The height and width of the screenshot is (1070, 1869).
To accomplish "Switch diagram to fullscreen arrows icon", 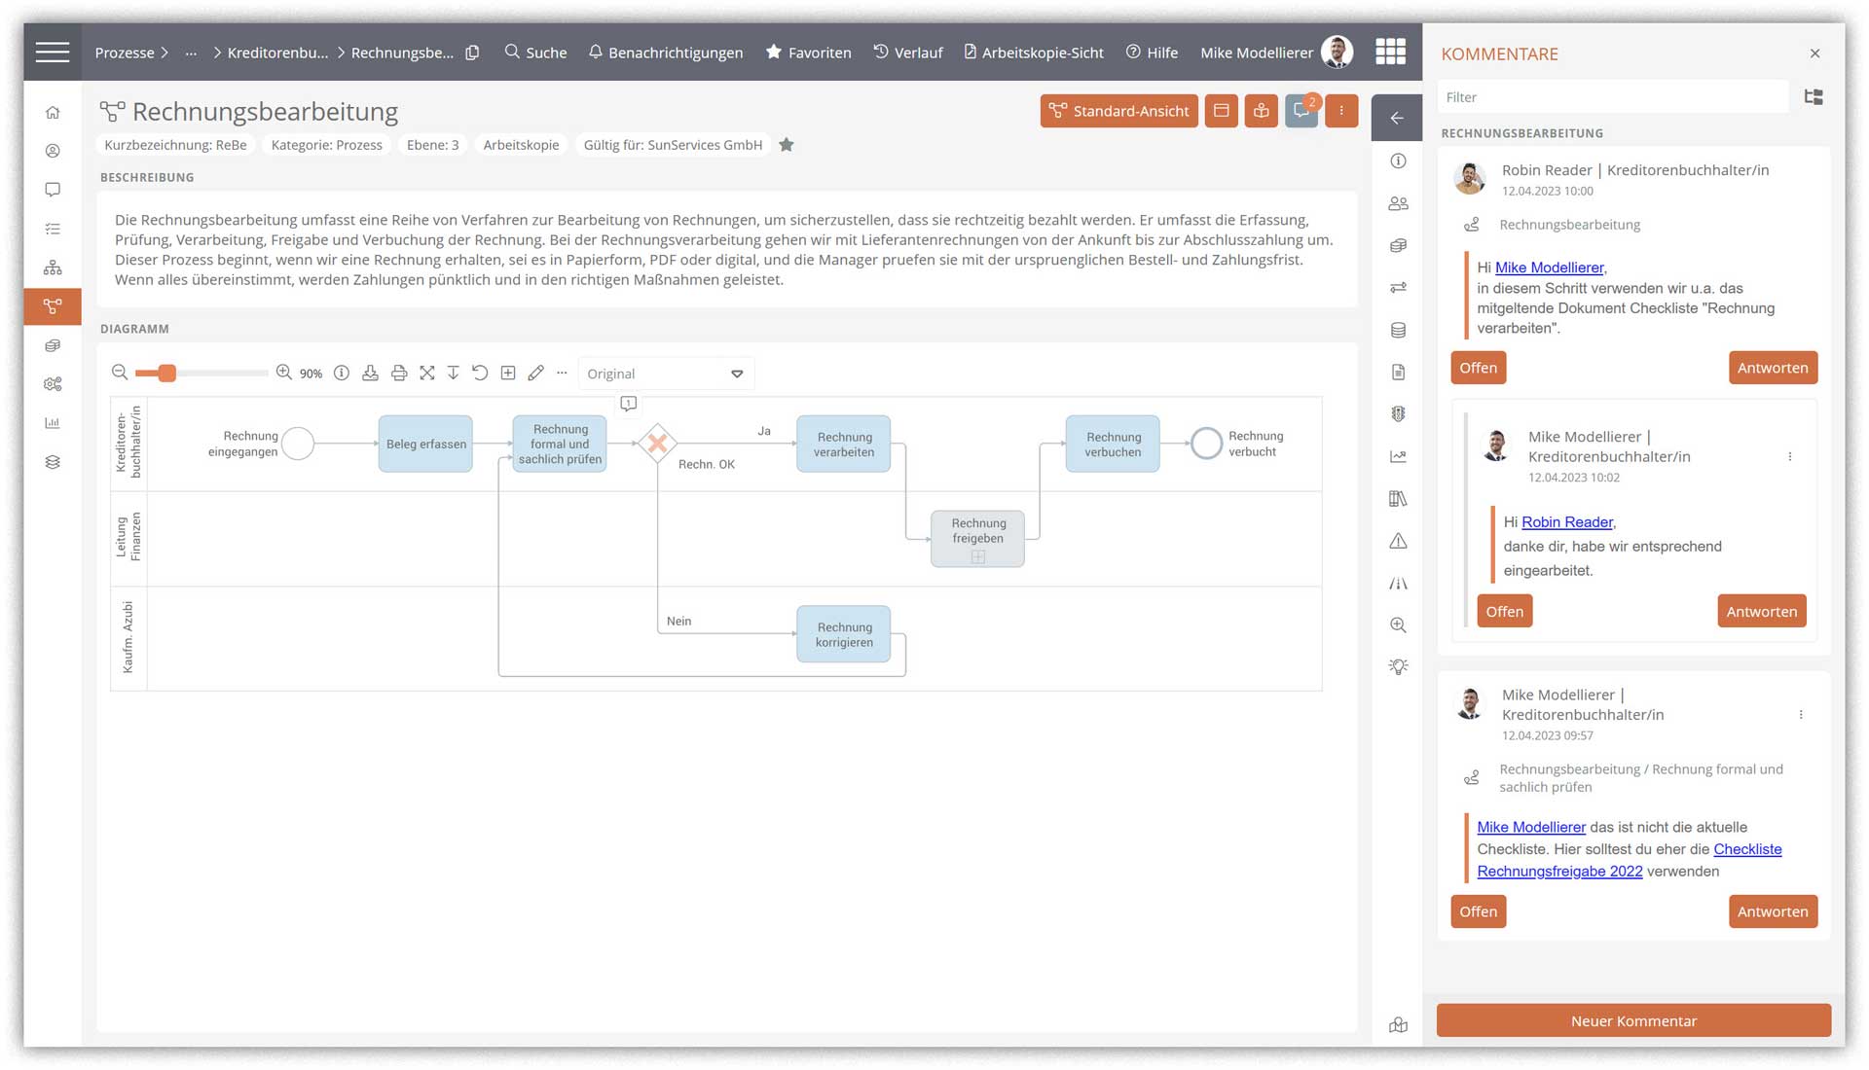I will point(426,374).
